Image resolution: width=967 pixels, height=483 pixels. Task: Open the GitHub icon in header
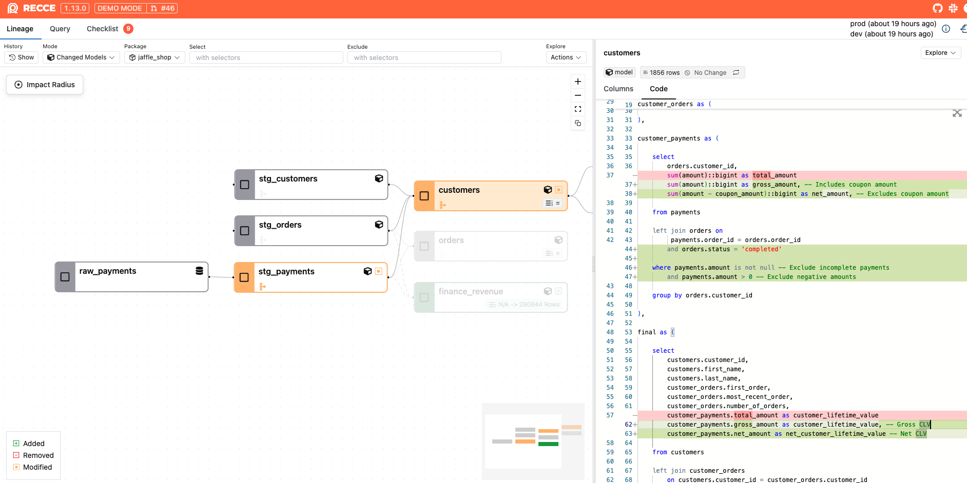click(x=938, y=8)
